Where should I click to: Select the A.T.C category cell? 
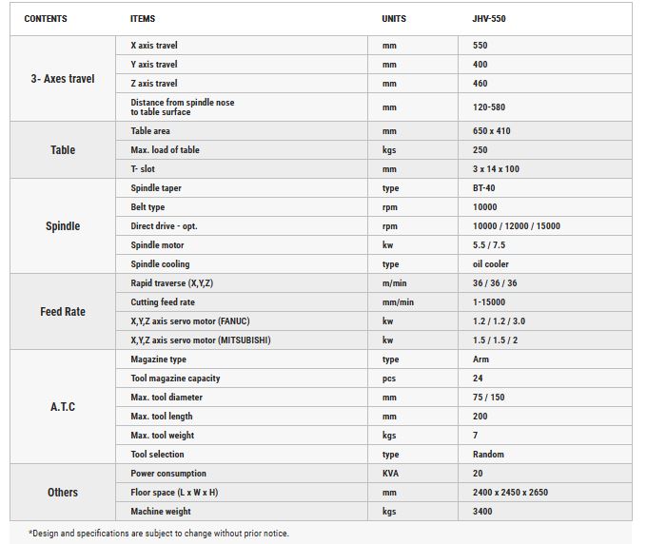(63, 407)
